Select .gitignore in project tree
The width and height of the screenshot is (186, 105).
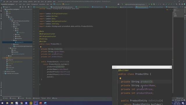[10, 60]
